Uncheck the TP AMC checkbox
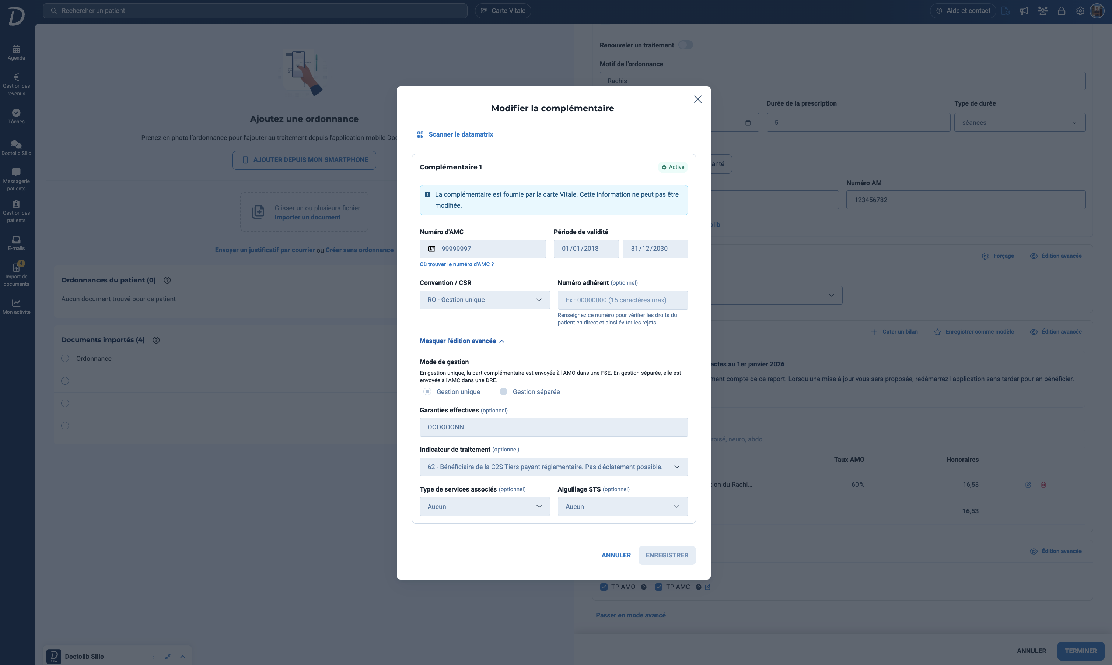 click(x=659, y=587)
